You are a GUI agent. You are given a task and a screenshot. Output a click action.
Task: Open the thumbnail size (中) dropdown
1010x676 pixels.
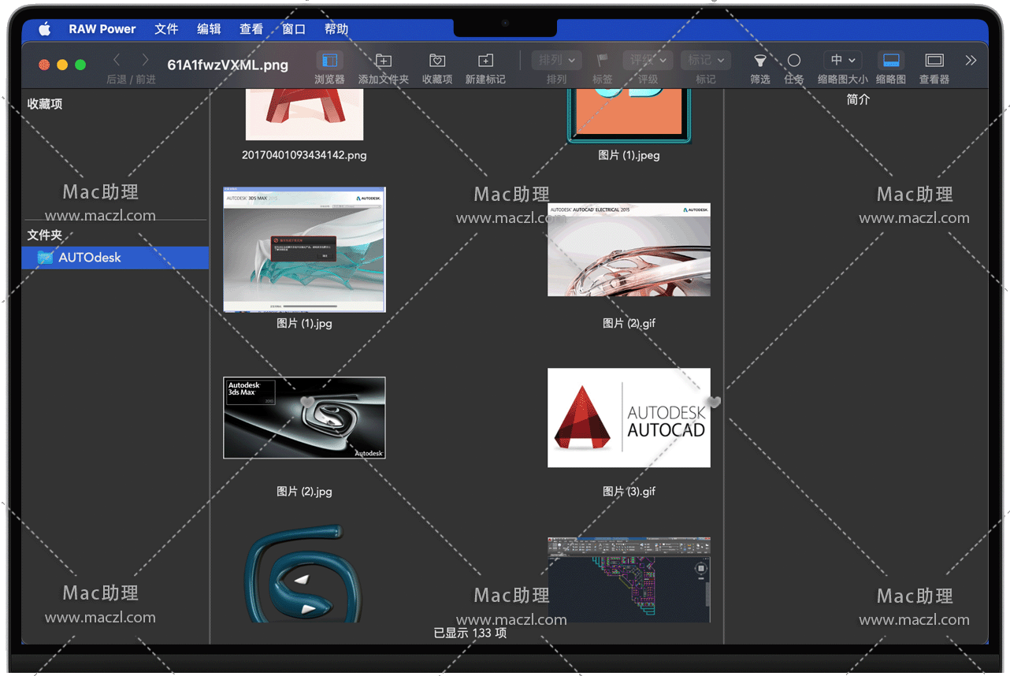click(x=842, y=61)
